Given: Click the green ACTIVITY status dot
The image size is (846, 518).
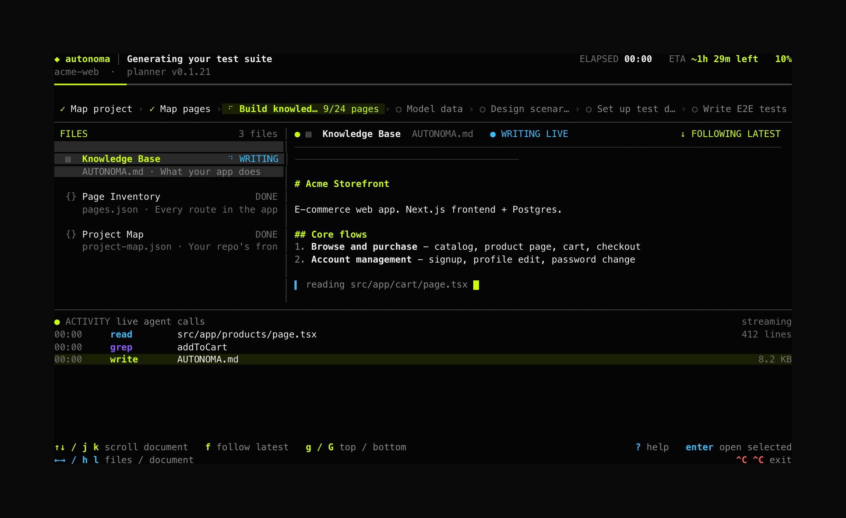Looking at the screenshot, I should pos(57,322).
